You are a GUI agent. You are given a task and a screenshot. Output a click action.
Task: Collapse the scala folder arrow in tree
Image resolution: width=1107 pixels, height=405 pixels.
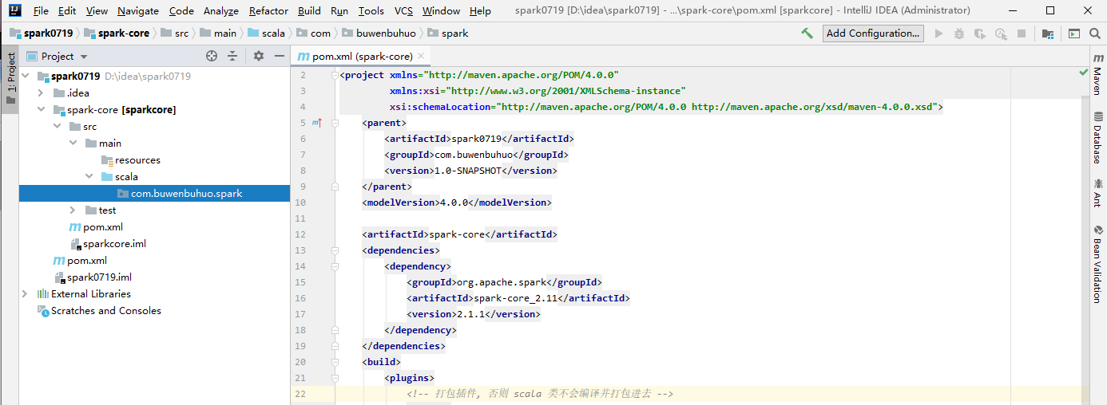click(x=89, y=177)
